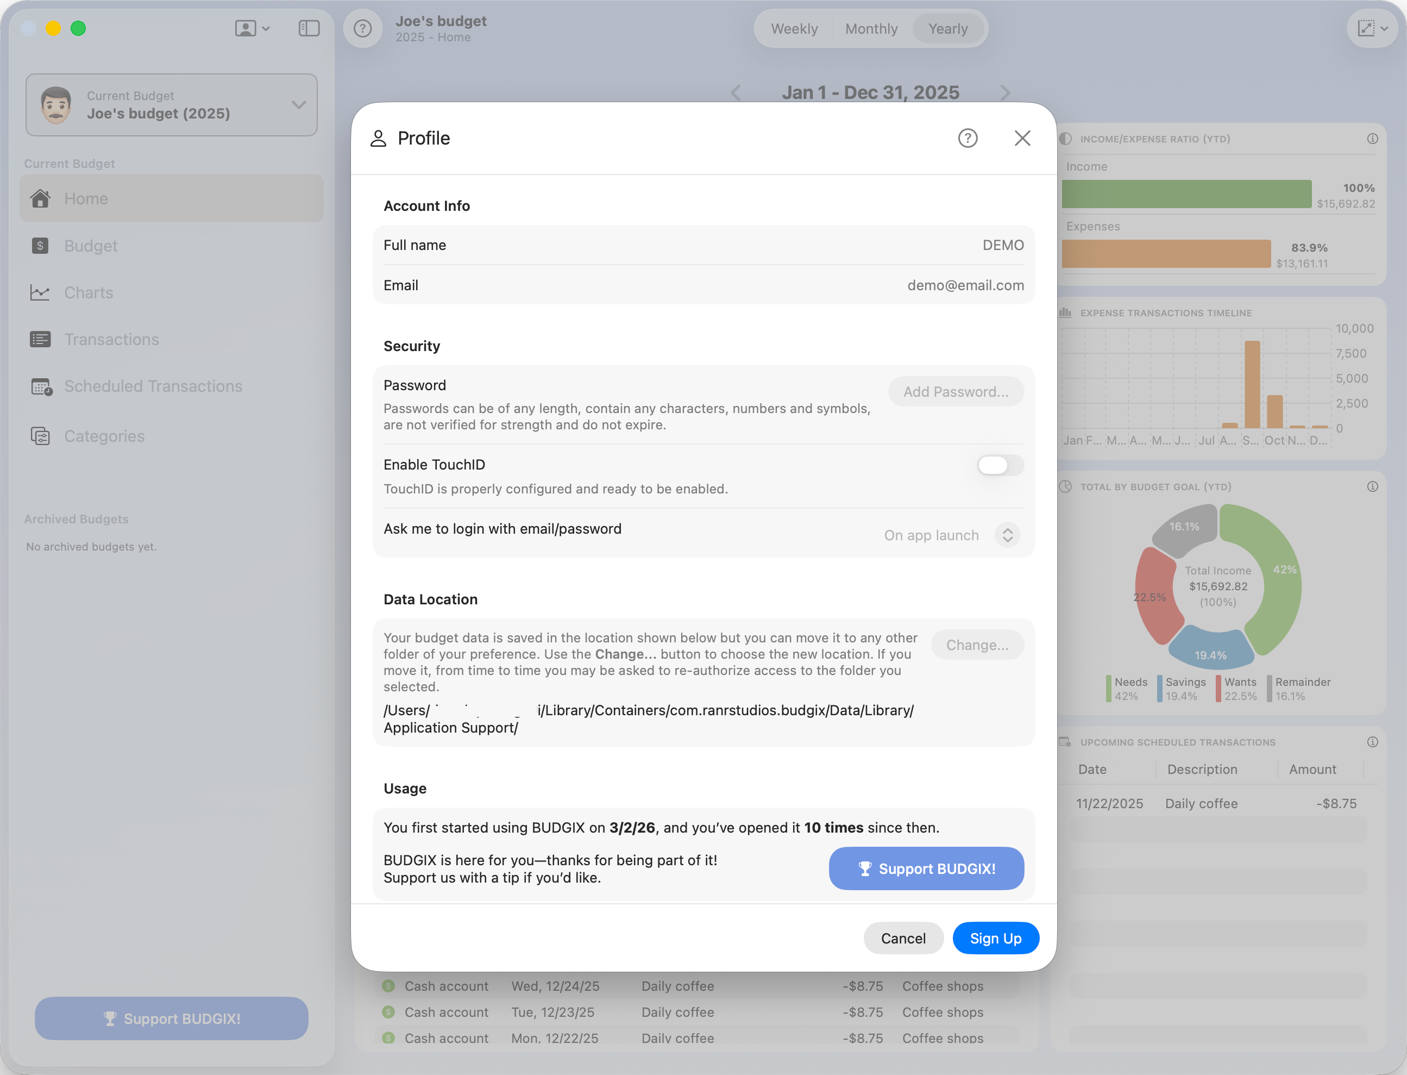Viewport: 1407px width, 1075px height.
Task: Click the Add Password button
Action: [956, 392]
